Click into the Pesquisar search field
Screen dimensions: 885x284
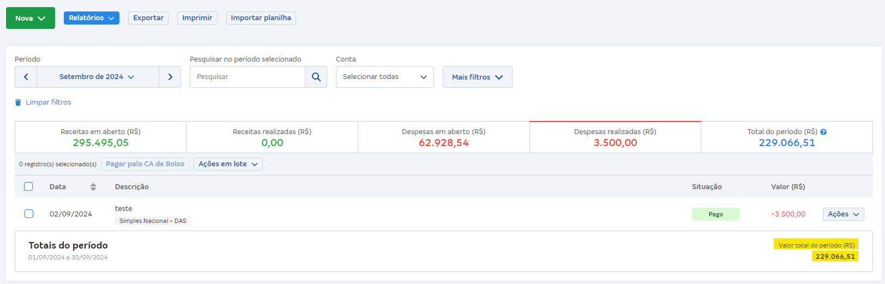(x=248, y=77)
